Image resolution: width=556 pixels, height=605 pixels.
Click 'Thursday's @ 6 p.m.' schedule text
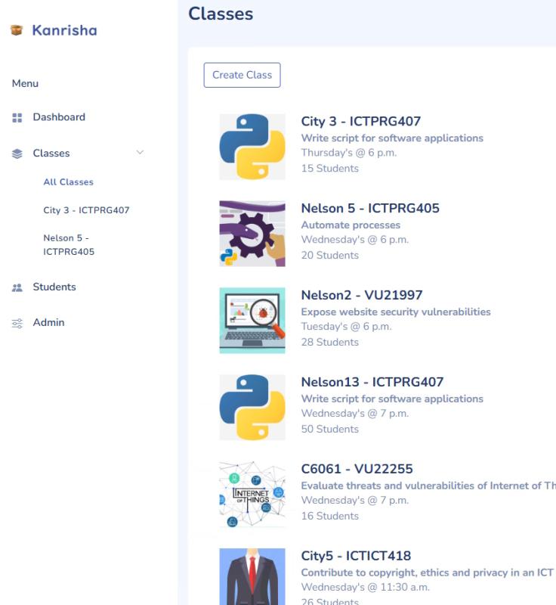(x=349, y=153)
